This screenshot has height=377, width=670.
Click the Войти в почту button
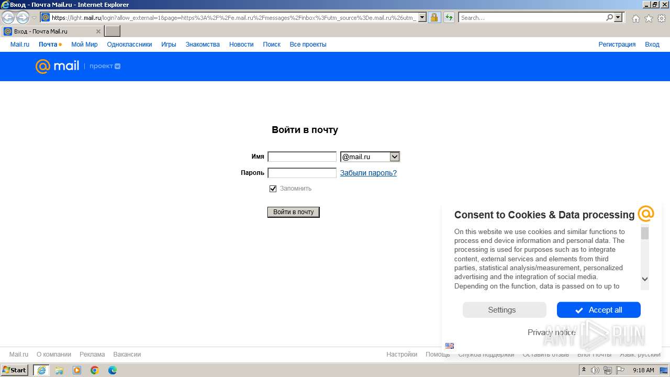click(294, 212)
